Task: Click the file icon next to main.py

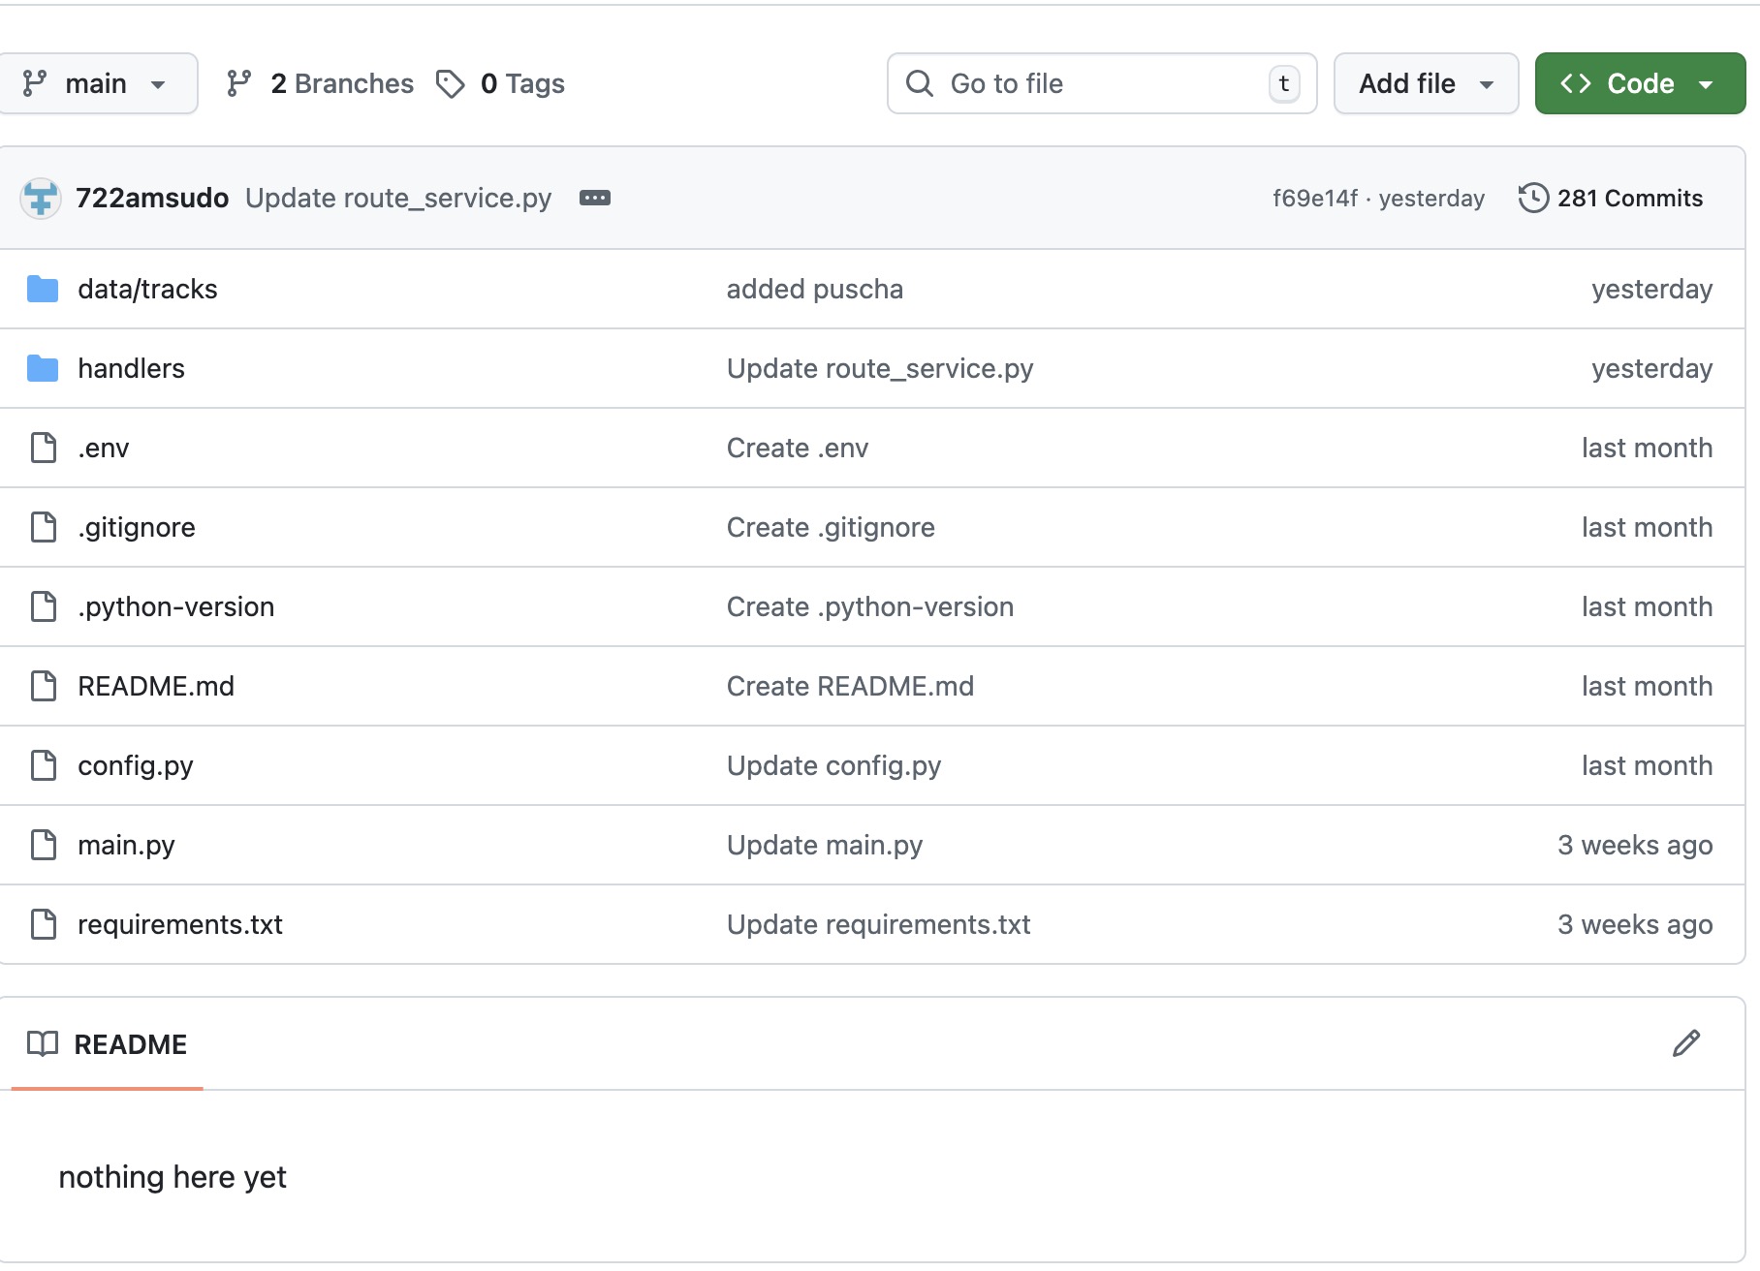Action: [x=44, y=845]
